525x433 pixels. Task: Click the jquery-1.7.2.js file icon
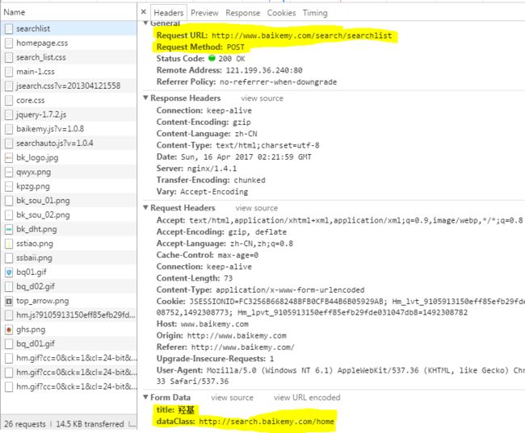(9, 114)
